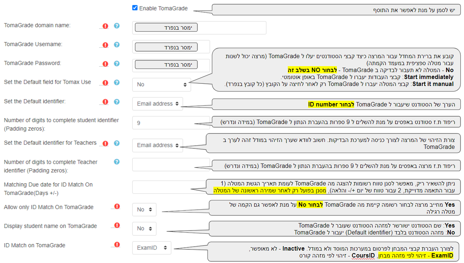
Task: Click red warning icon for TomaGrade domain name
Action: click(x=105, y=26)
